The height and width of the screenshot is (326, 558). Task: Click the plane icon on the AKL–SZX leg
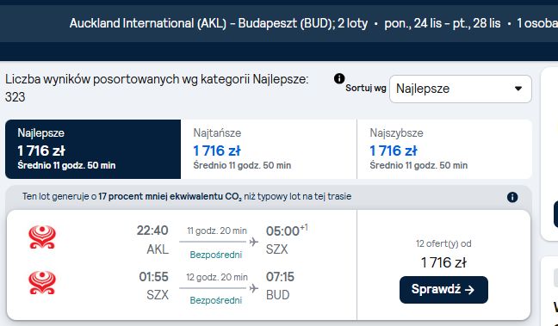(x=254, y=242)
